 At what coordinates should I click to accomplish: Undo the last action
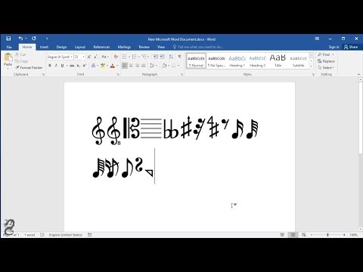20,39
